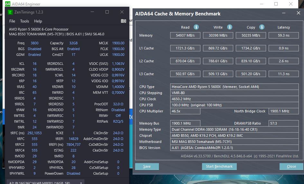Select Memory Latency value 59.3 ns
The width and height of the screenshot is (304, 184).
(284, 35)
